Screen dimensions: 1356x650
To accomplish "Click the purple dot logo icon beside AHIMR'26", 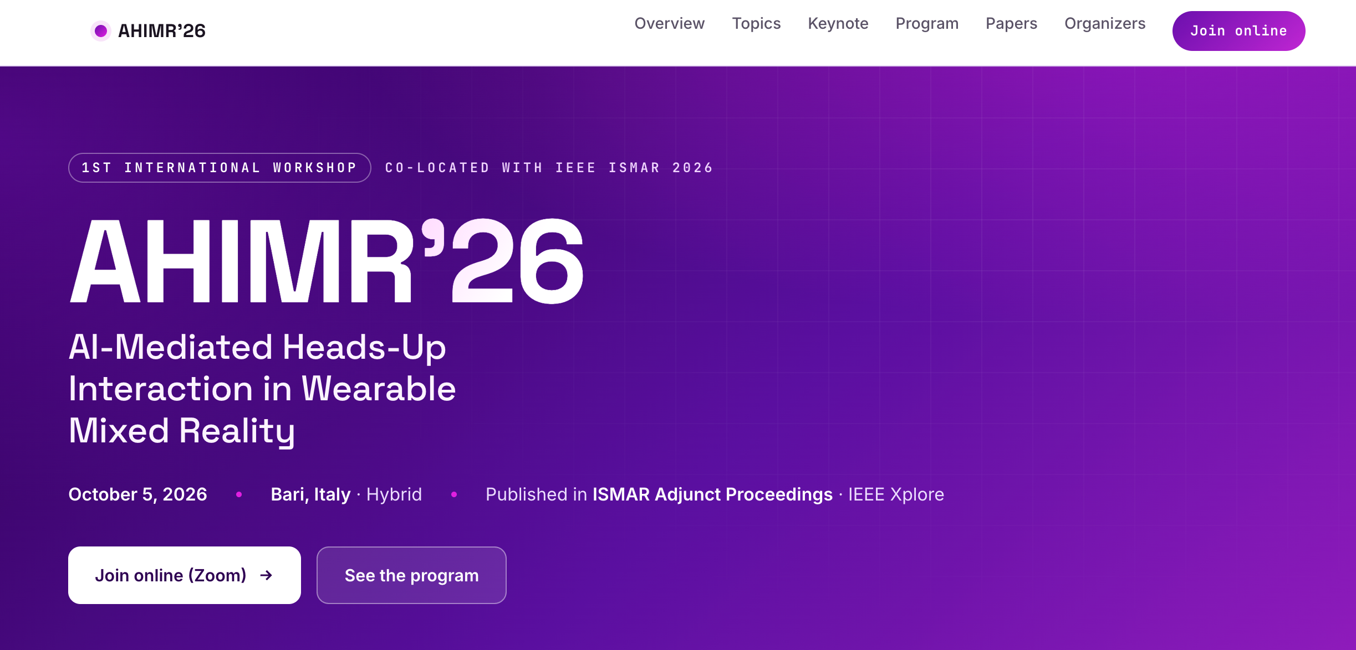I will pyautogui.click(x=101, y=31).
